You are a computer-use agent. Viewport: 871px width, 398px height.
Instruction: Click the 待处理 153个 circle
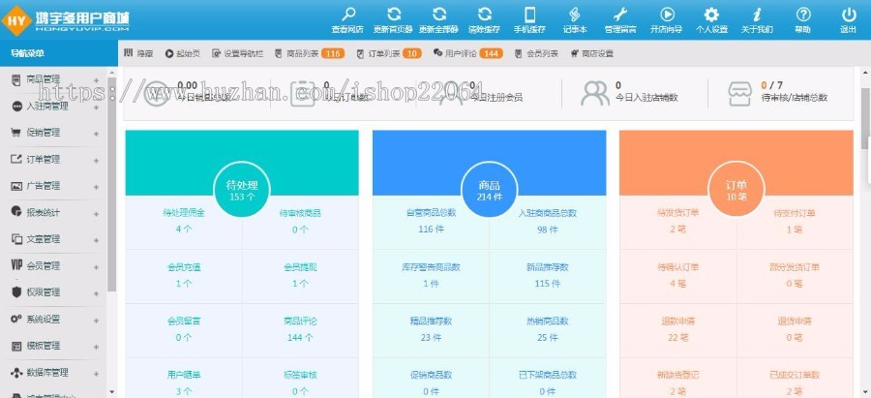tap(242, 190)
